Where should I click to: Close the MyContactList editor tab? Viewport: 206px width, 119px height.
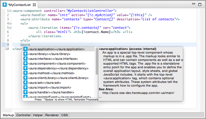34,5
